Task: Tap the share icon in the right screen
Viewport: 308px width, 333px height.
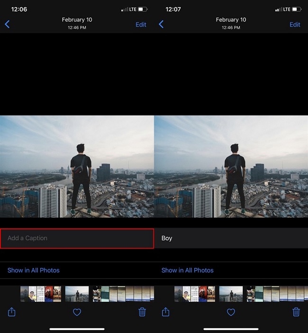Action: click(166, 312)
